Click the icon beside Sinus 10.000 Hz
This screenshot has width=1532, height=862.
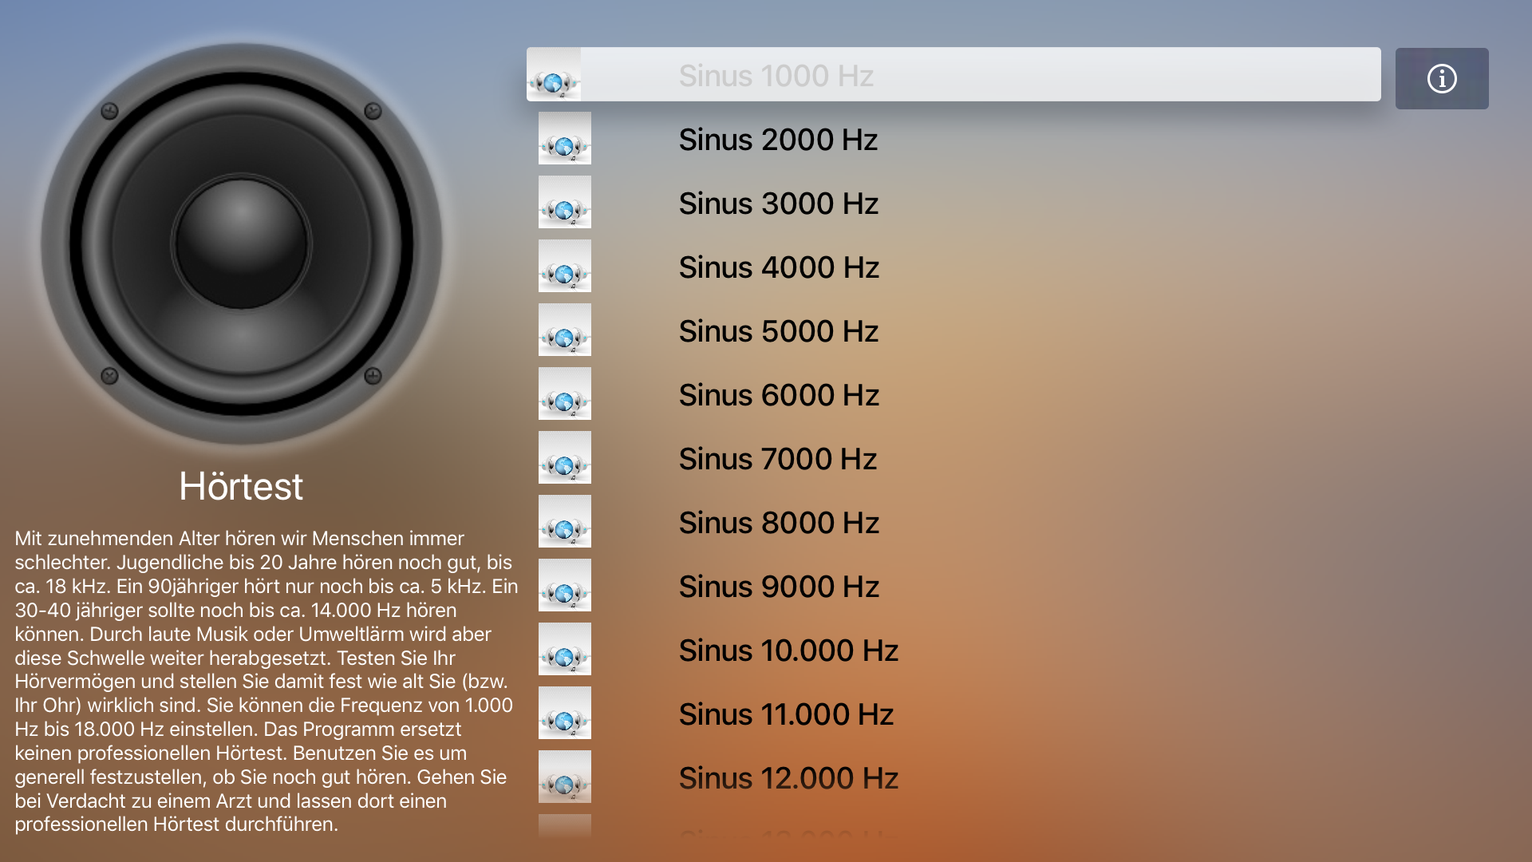point(565,649)
